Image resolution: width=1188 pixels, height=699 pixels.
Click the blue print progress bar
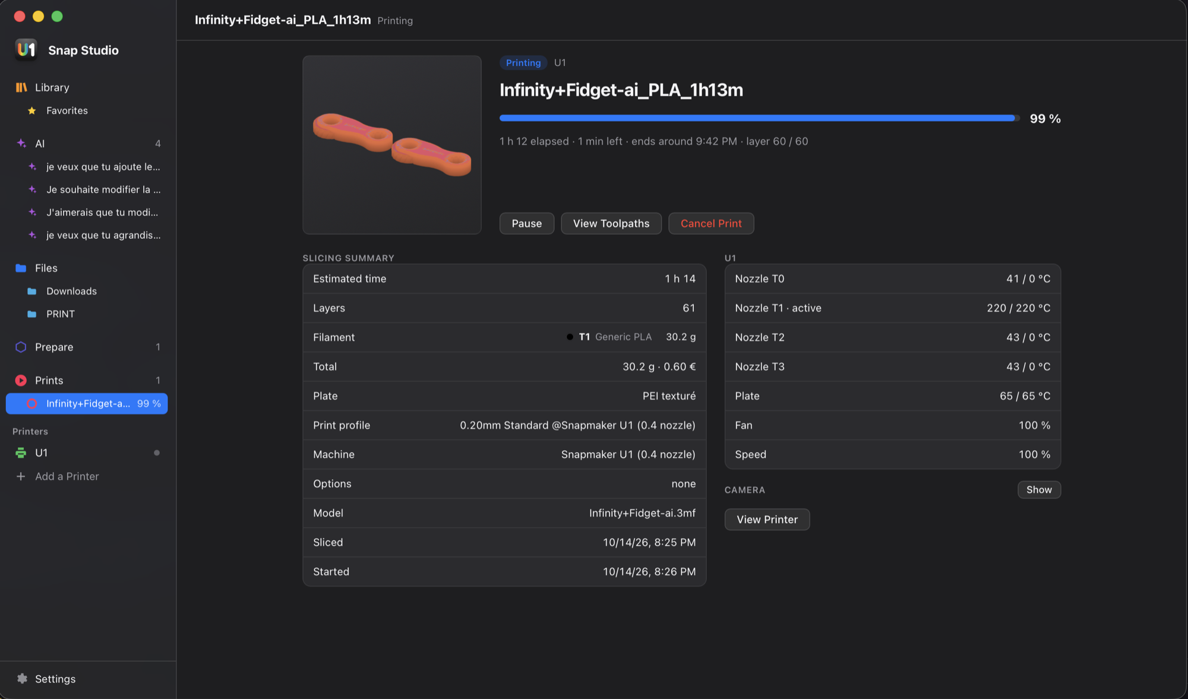759,118
